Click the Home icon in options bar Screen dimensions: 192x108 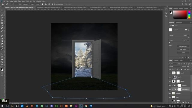[x=3, y=4]
